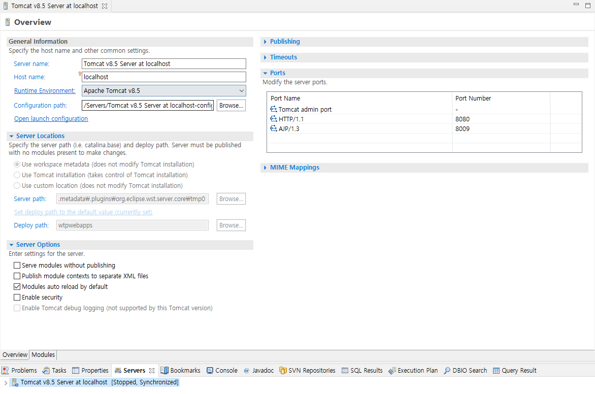This screenshot has height=394, width=595.
Task: Open the SVN Repositories tab
Action: (307, 371)
